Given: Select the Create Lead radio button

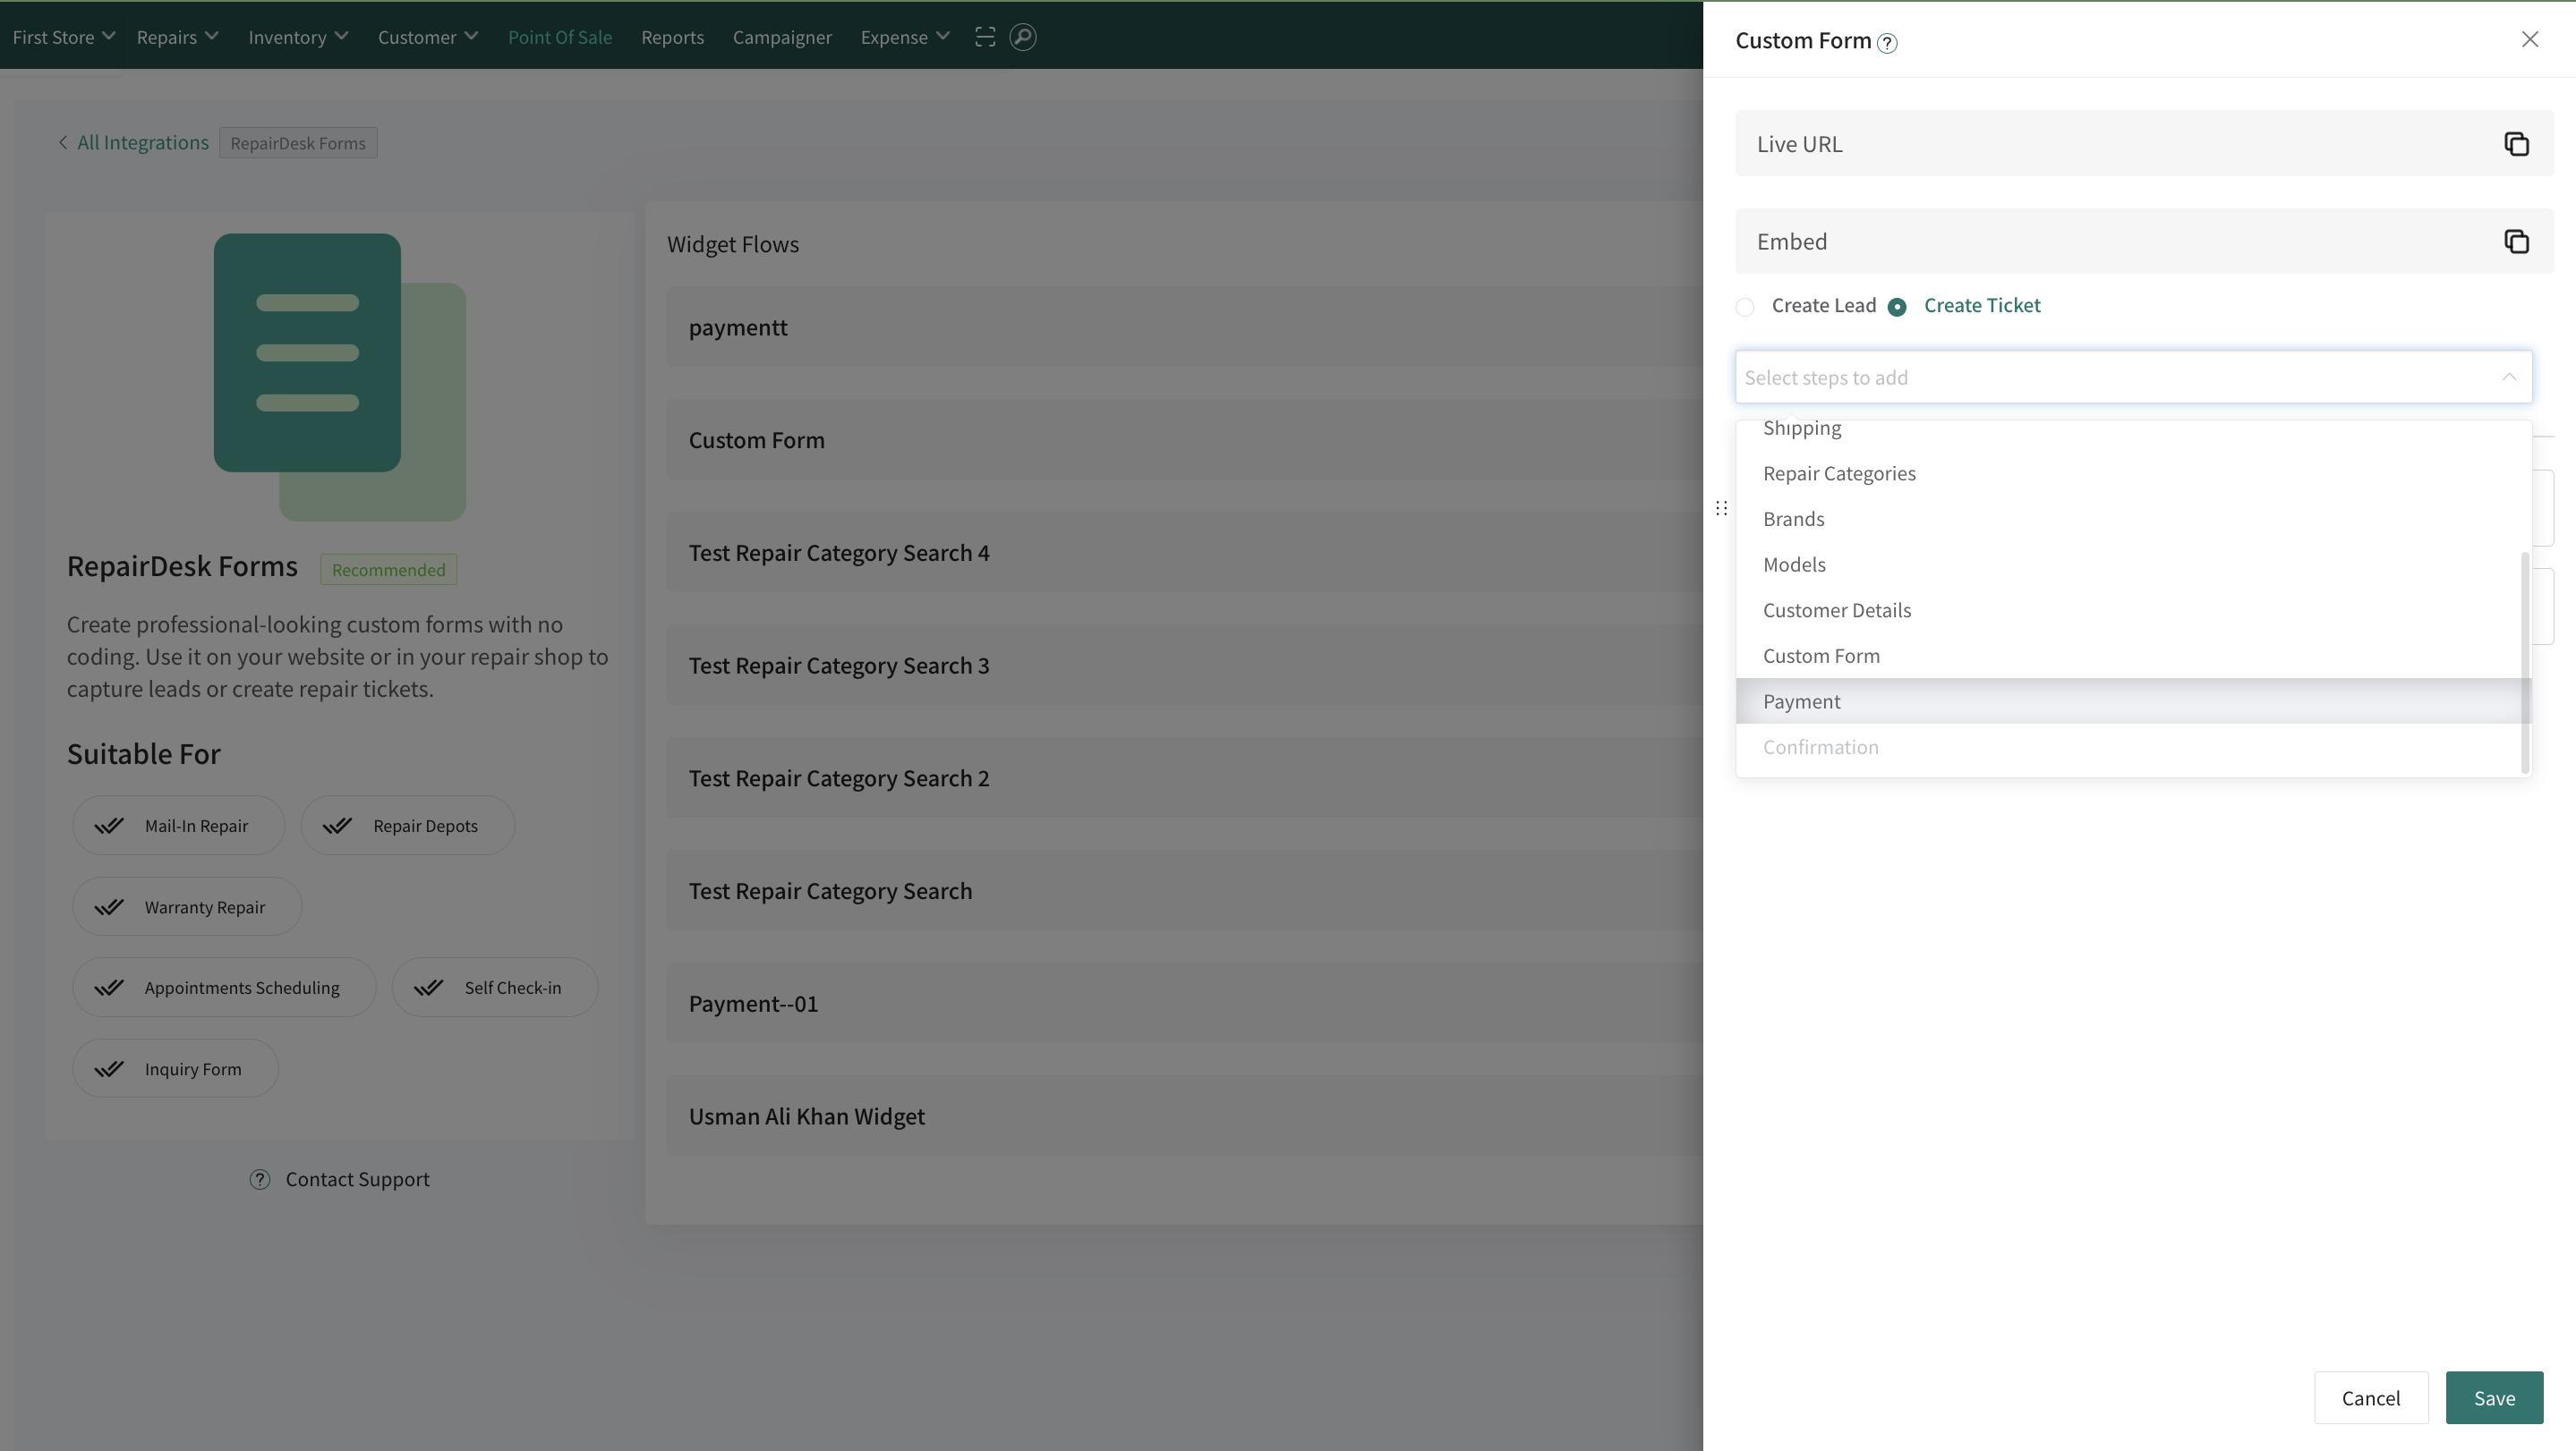Looking at the screenshot, I should tap(1745, 307).
